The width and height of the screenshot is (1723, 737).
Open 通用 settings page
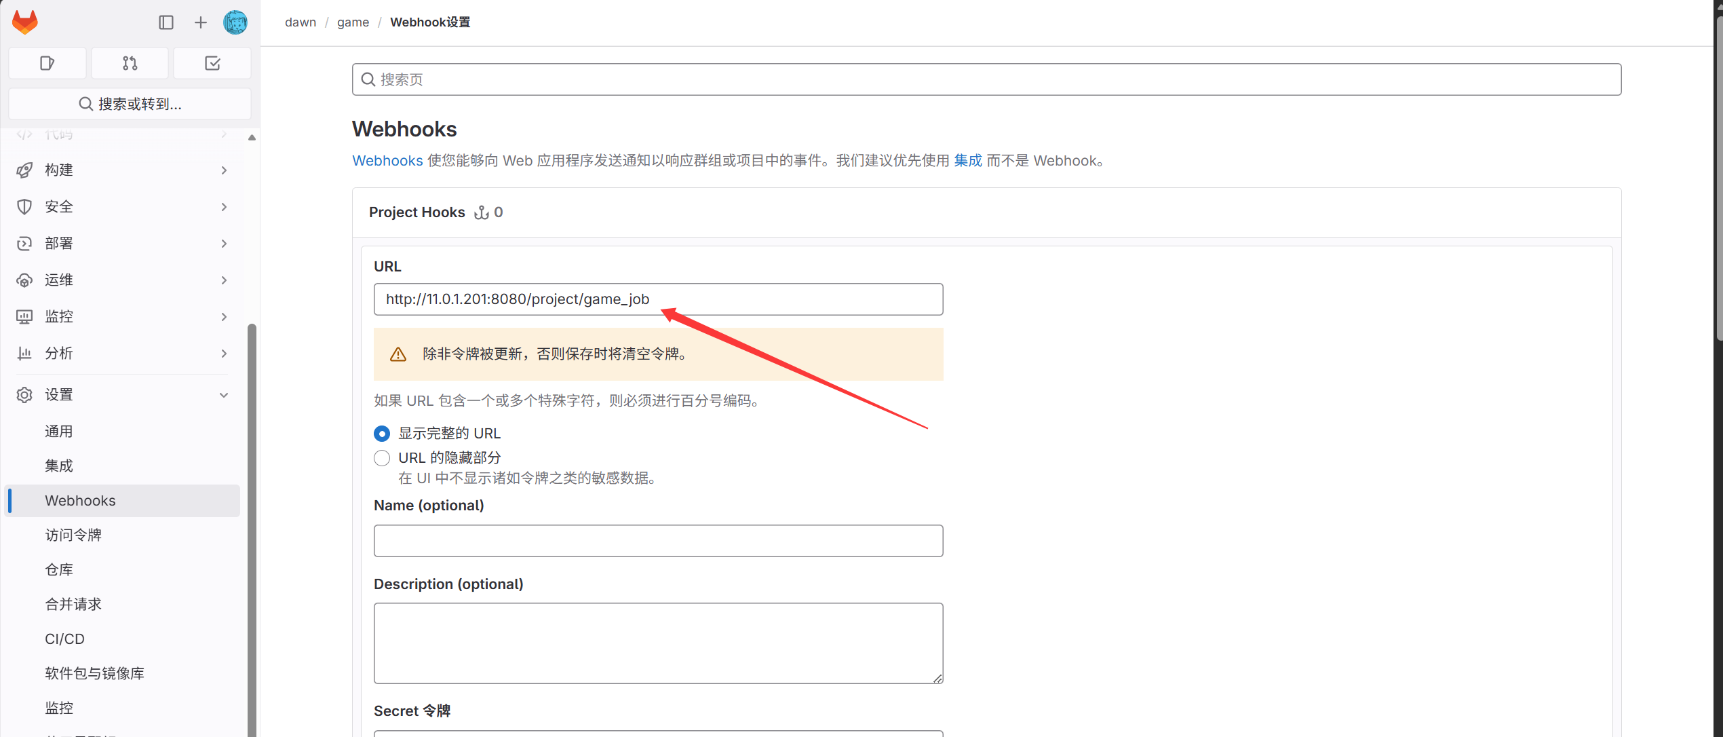click(x=122, y=431)
